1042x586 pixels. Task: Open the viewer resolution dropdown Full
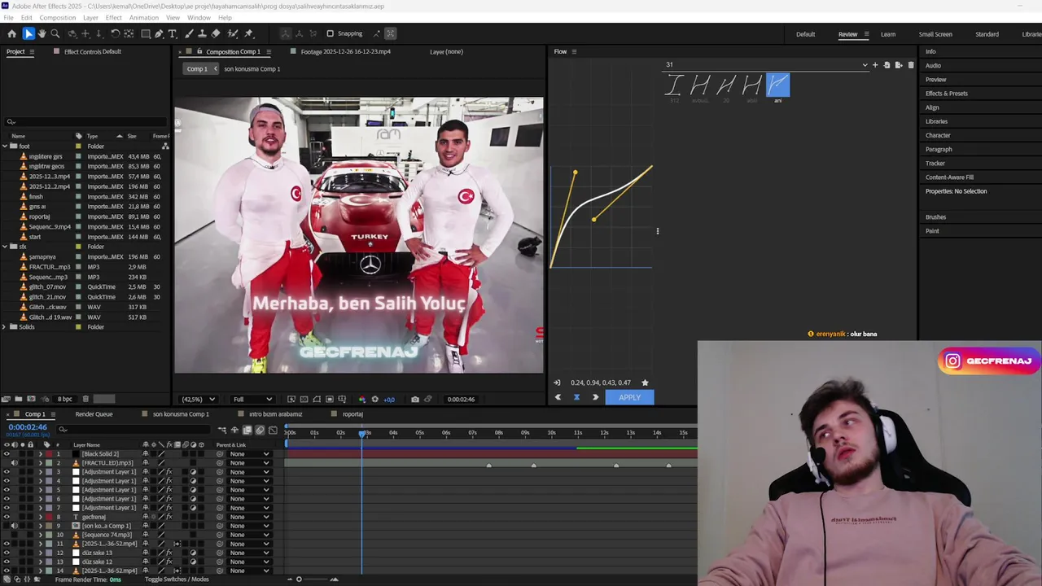[252, 399]
